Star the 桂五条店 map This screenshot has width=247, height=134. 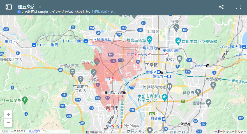click(40, 7)
